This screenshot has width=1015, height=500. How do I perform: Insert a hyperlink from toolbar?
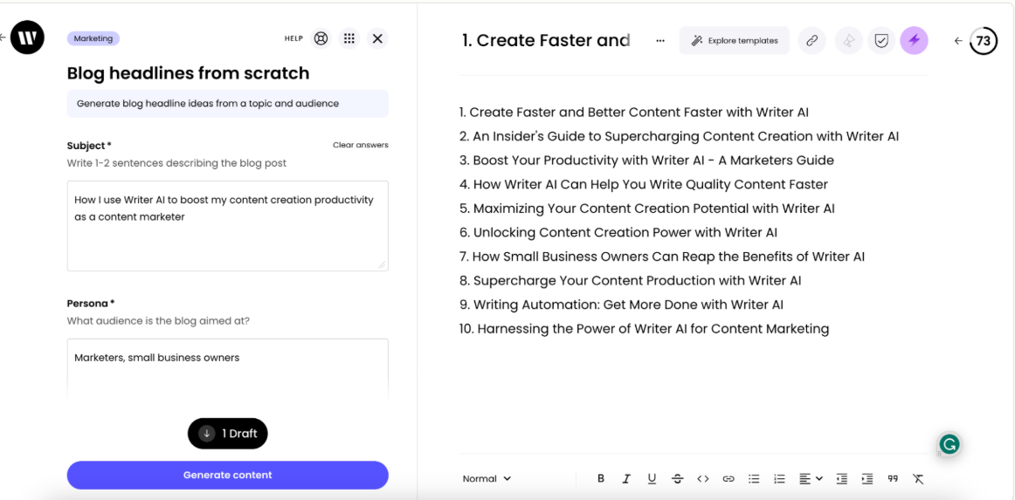tap(728, 479)
